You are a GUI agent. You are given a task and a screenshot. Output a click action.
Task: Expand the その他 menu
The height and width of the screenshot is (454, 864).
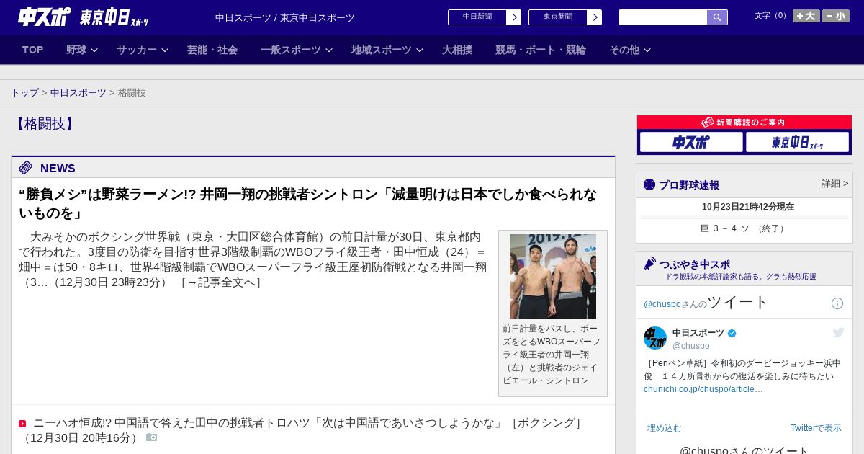[630, 50]
